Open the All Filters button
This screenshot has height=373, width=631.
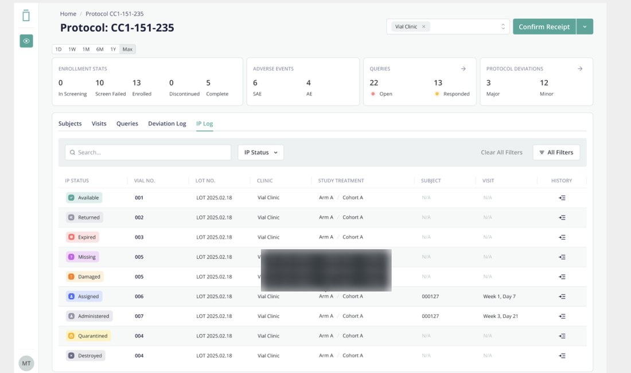coord(556,153)
